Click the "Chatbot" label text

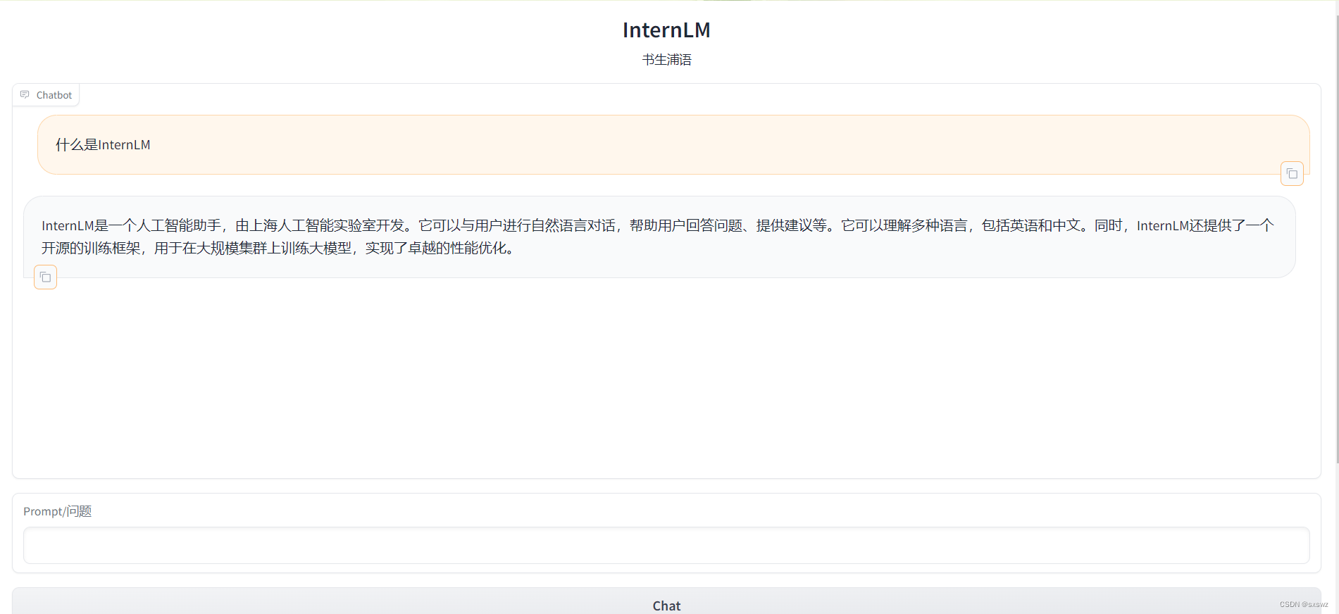click(54, 95)
